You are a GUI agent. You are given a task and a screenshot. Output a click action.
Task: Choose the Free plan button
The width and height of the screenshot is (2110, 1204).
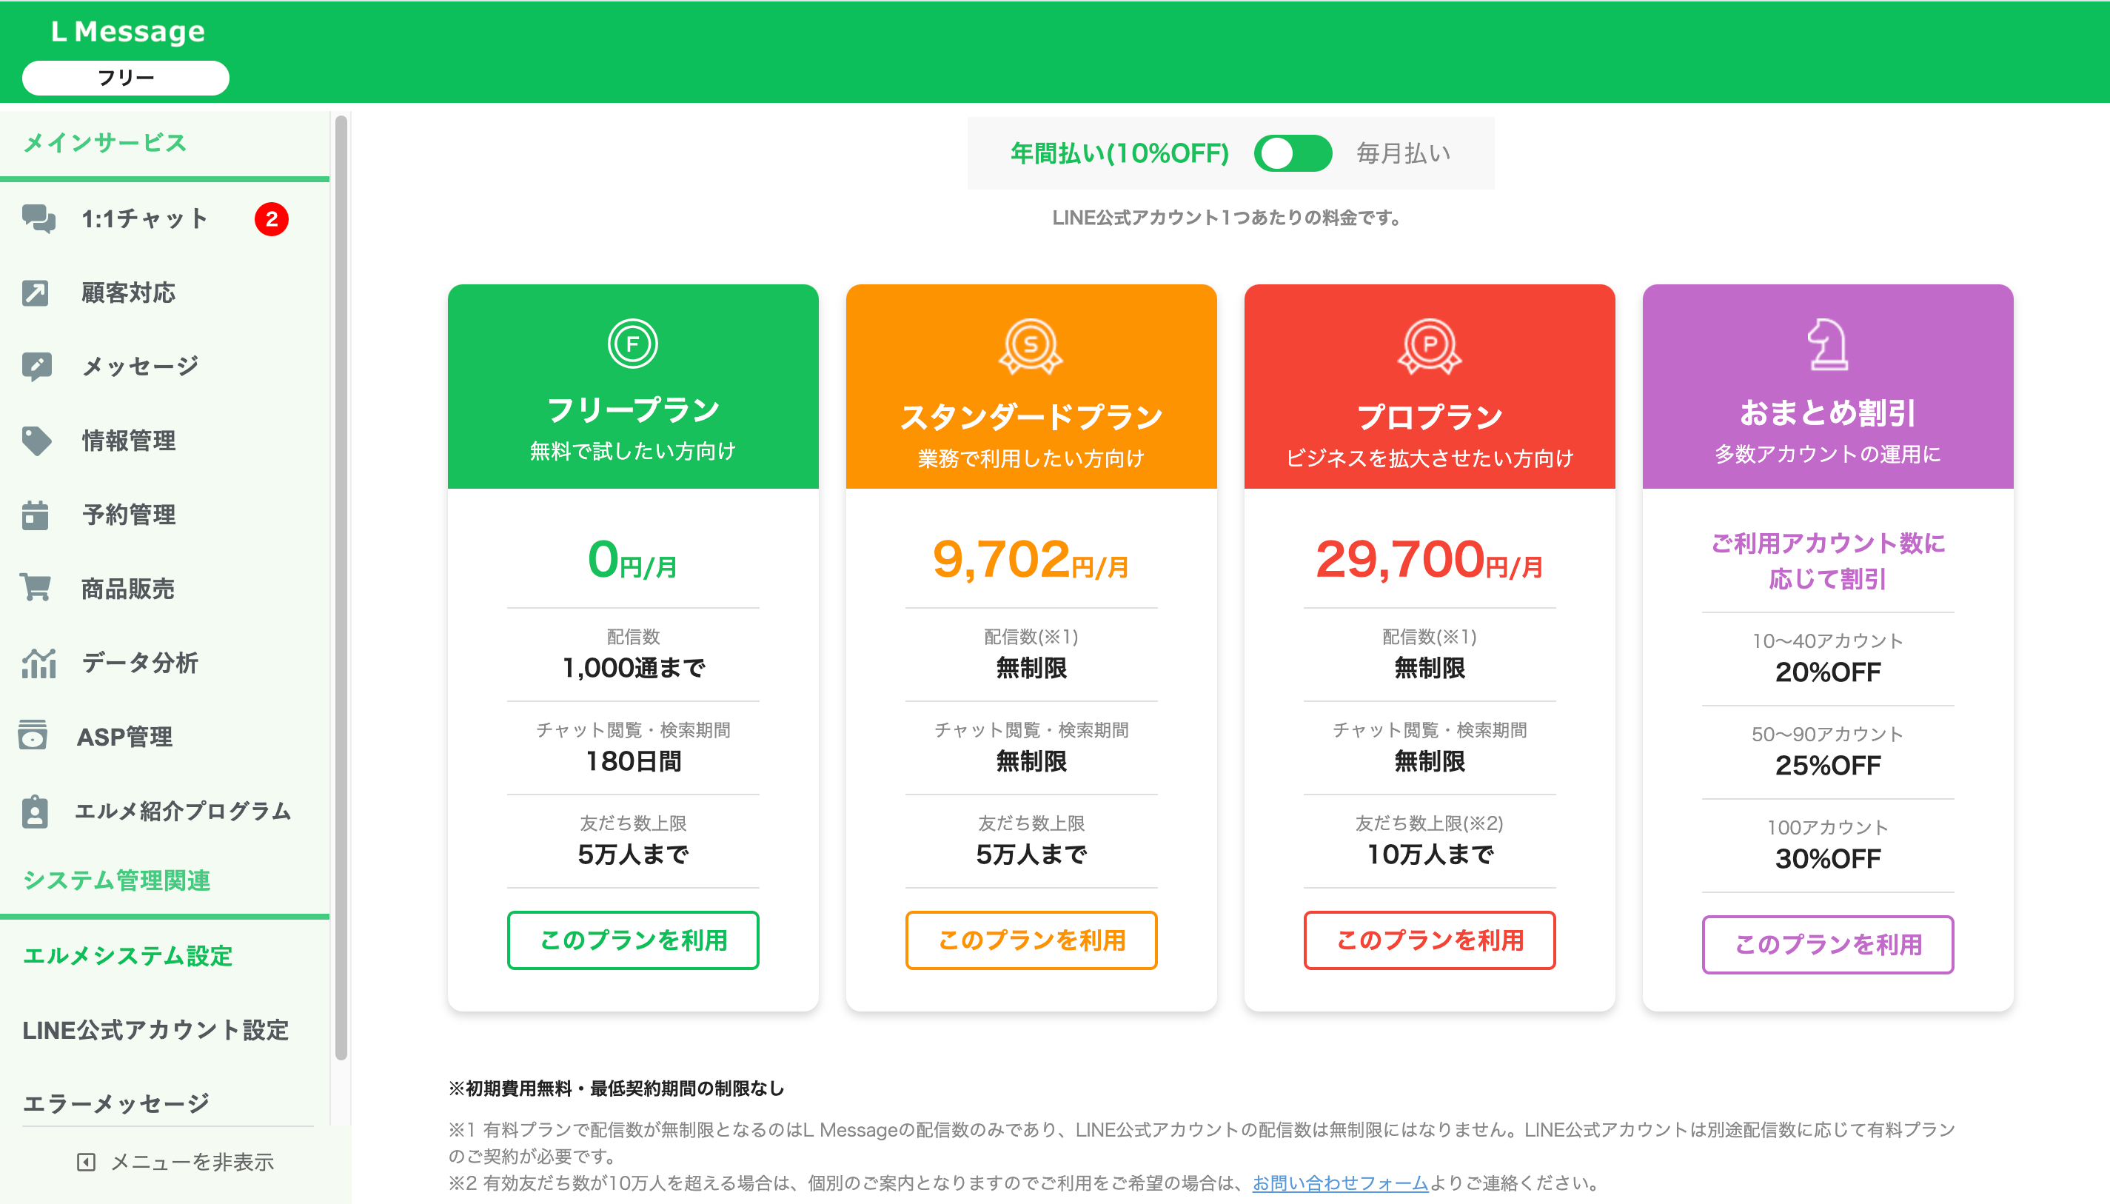(x=632, y=940)
